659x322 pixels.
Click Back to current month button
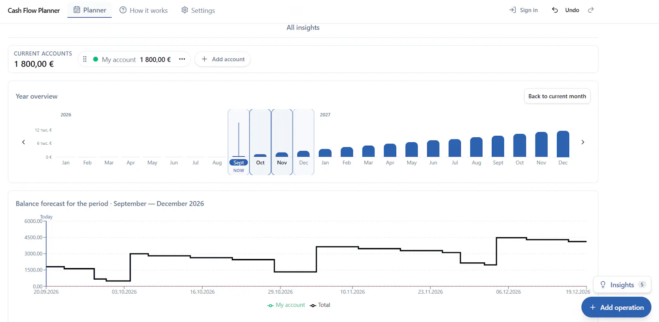pyautogui.click(x=557, y=96)
